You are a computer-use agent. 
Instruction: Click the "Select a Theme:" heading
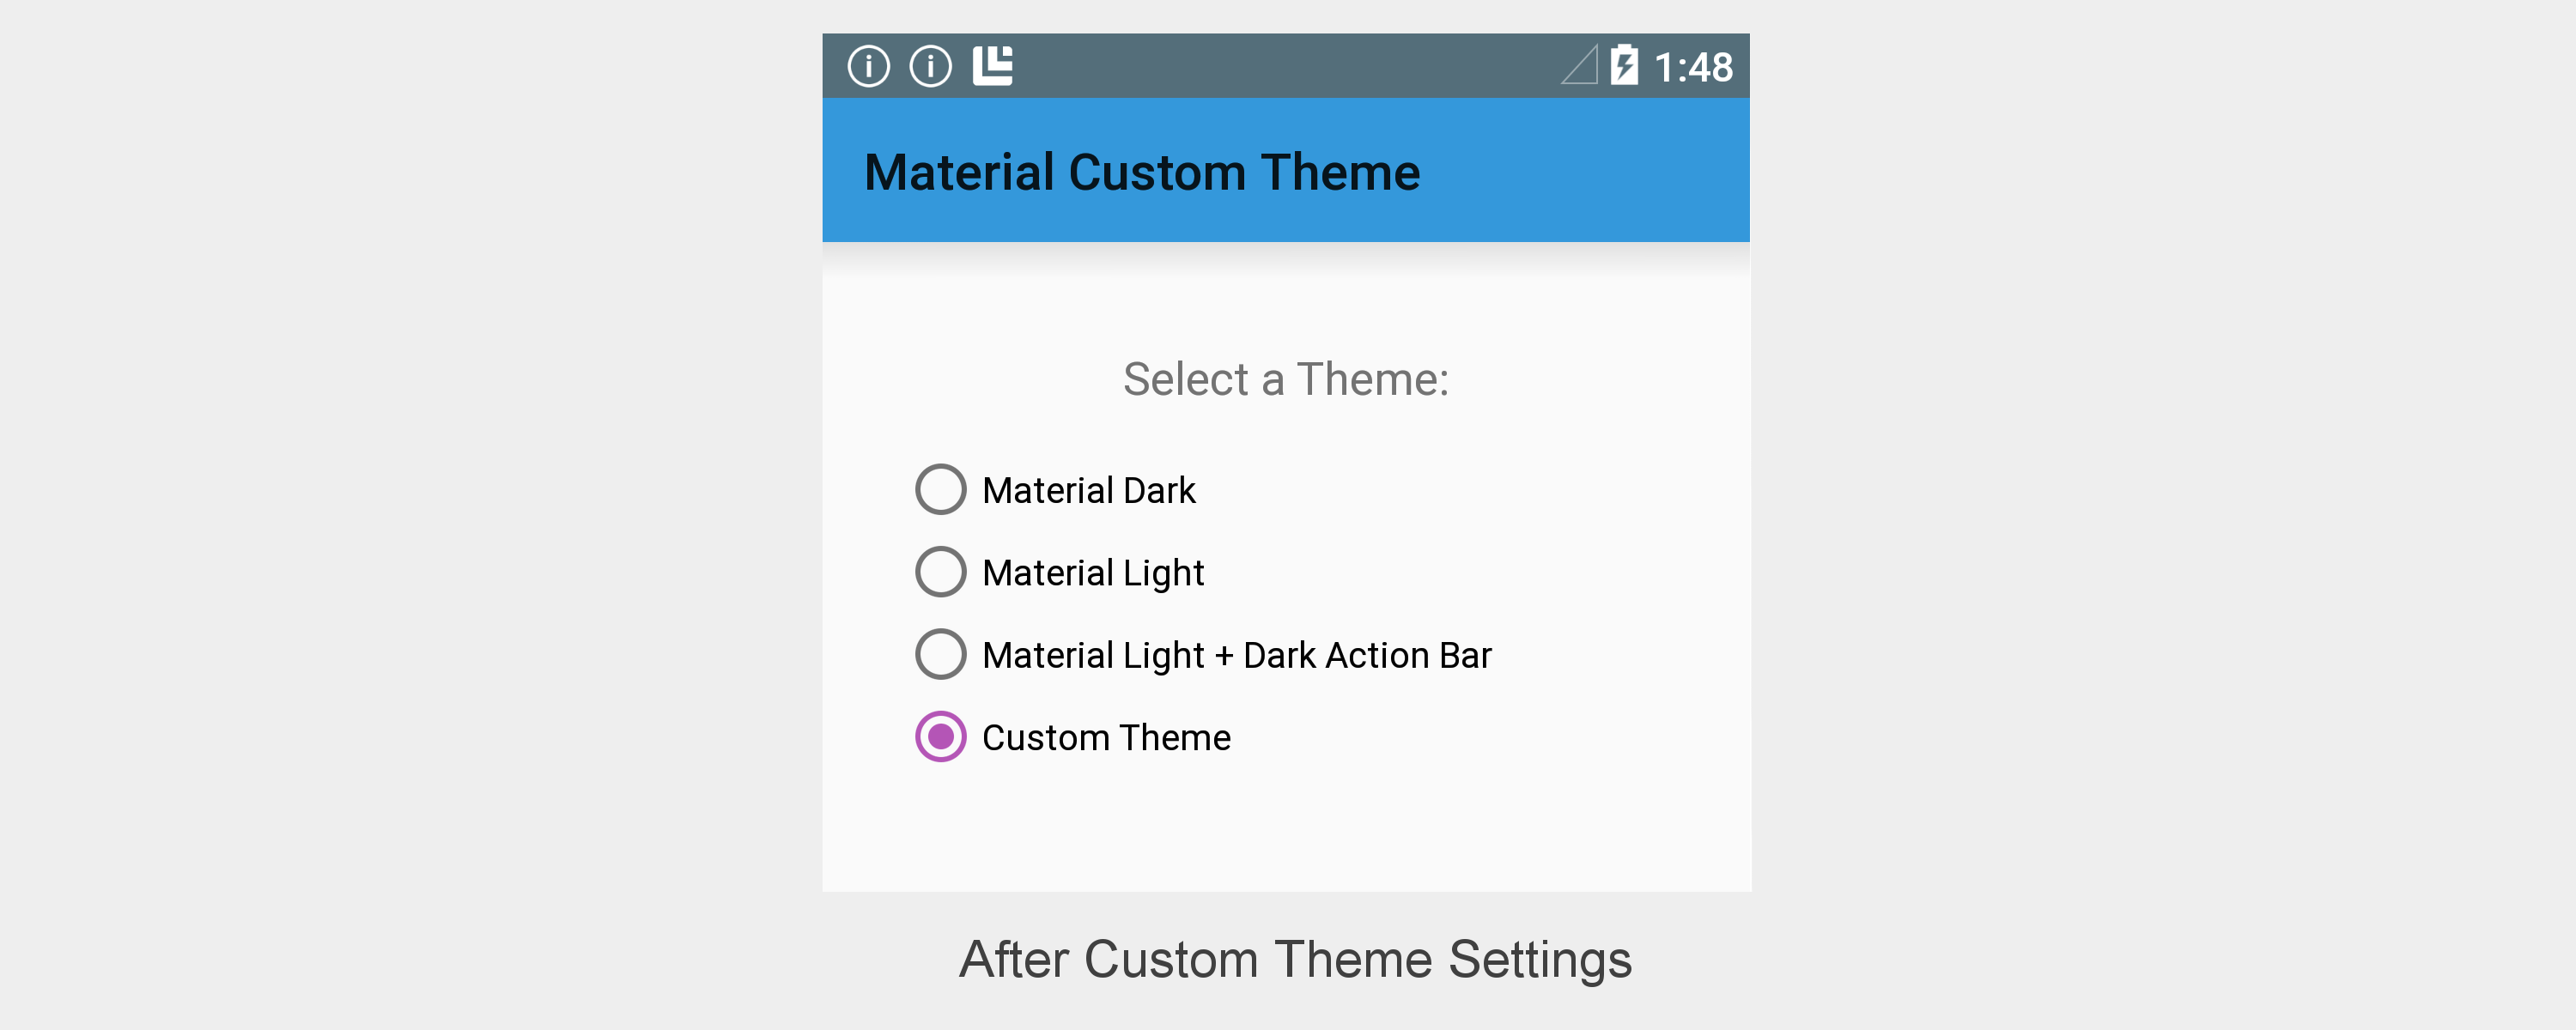1285,379
